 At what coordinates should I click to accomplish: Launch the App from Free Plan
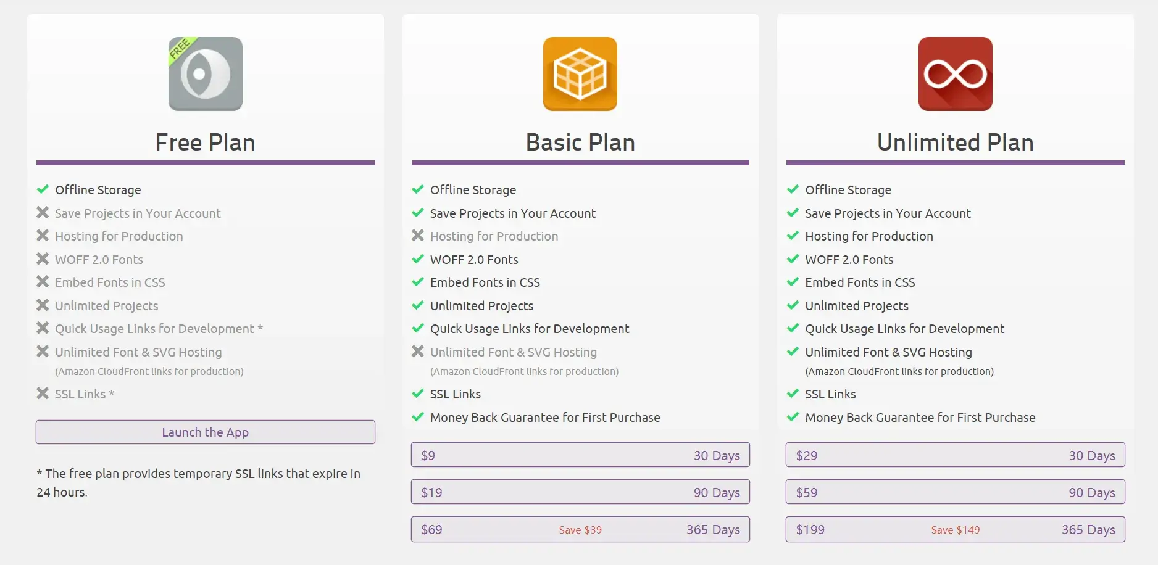pyautogui.click(x=205, y=432)
